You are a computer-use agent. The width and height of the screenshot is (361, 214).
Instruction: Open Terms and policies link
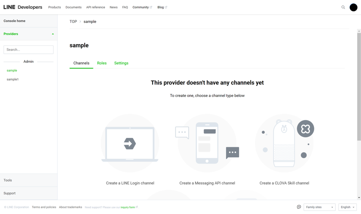[x=44, y=207]
